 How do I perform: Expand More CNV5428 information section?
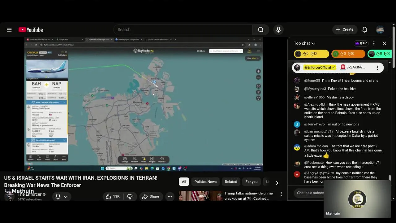pyautogui.click(x=47, y=102)
